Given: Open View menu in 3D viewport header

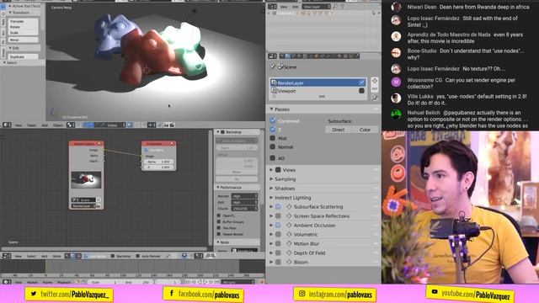Looking at the screenshot, I should pyautogui.click(x=19, y=125).
